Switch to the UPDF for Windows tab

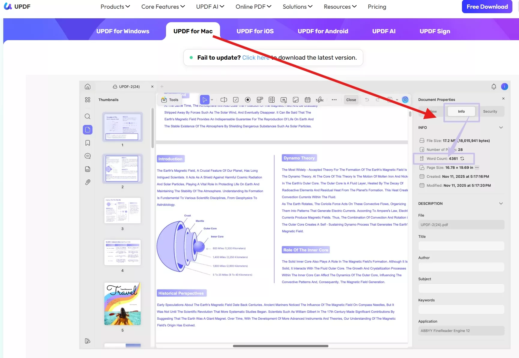click(x=123, y=31)
